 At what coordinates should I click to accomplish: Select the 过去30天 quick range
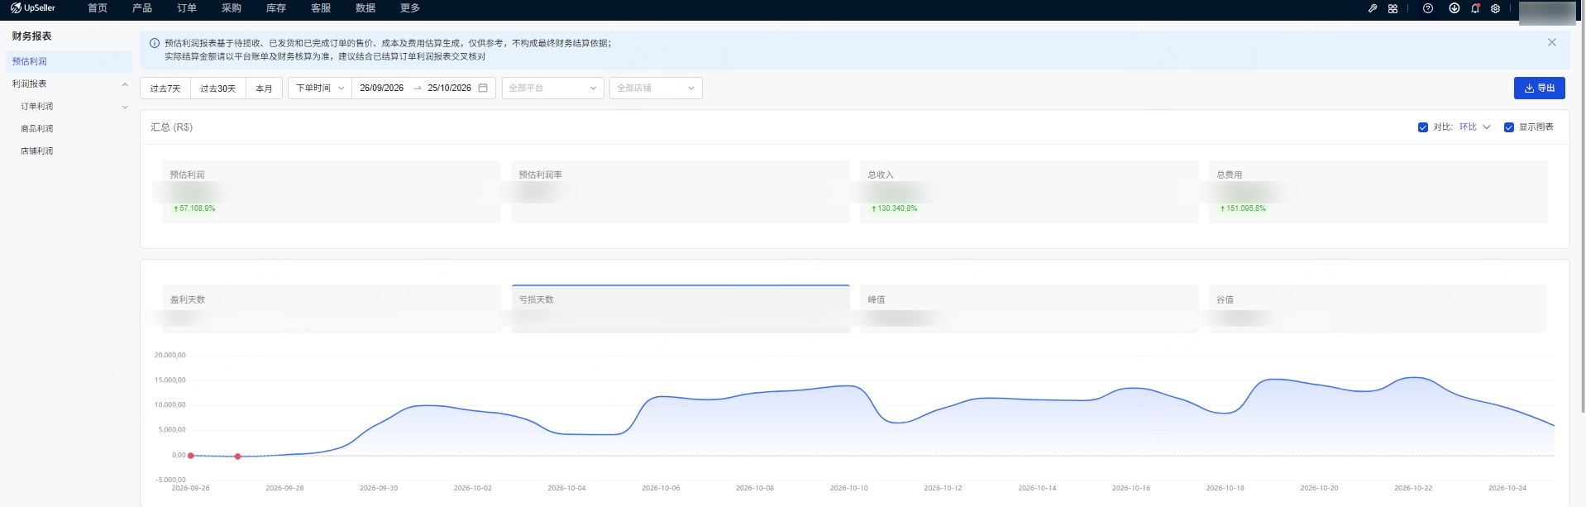click(x=218, y=88)
